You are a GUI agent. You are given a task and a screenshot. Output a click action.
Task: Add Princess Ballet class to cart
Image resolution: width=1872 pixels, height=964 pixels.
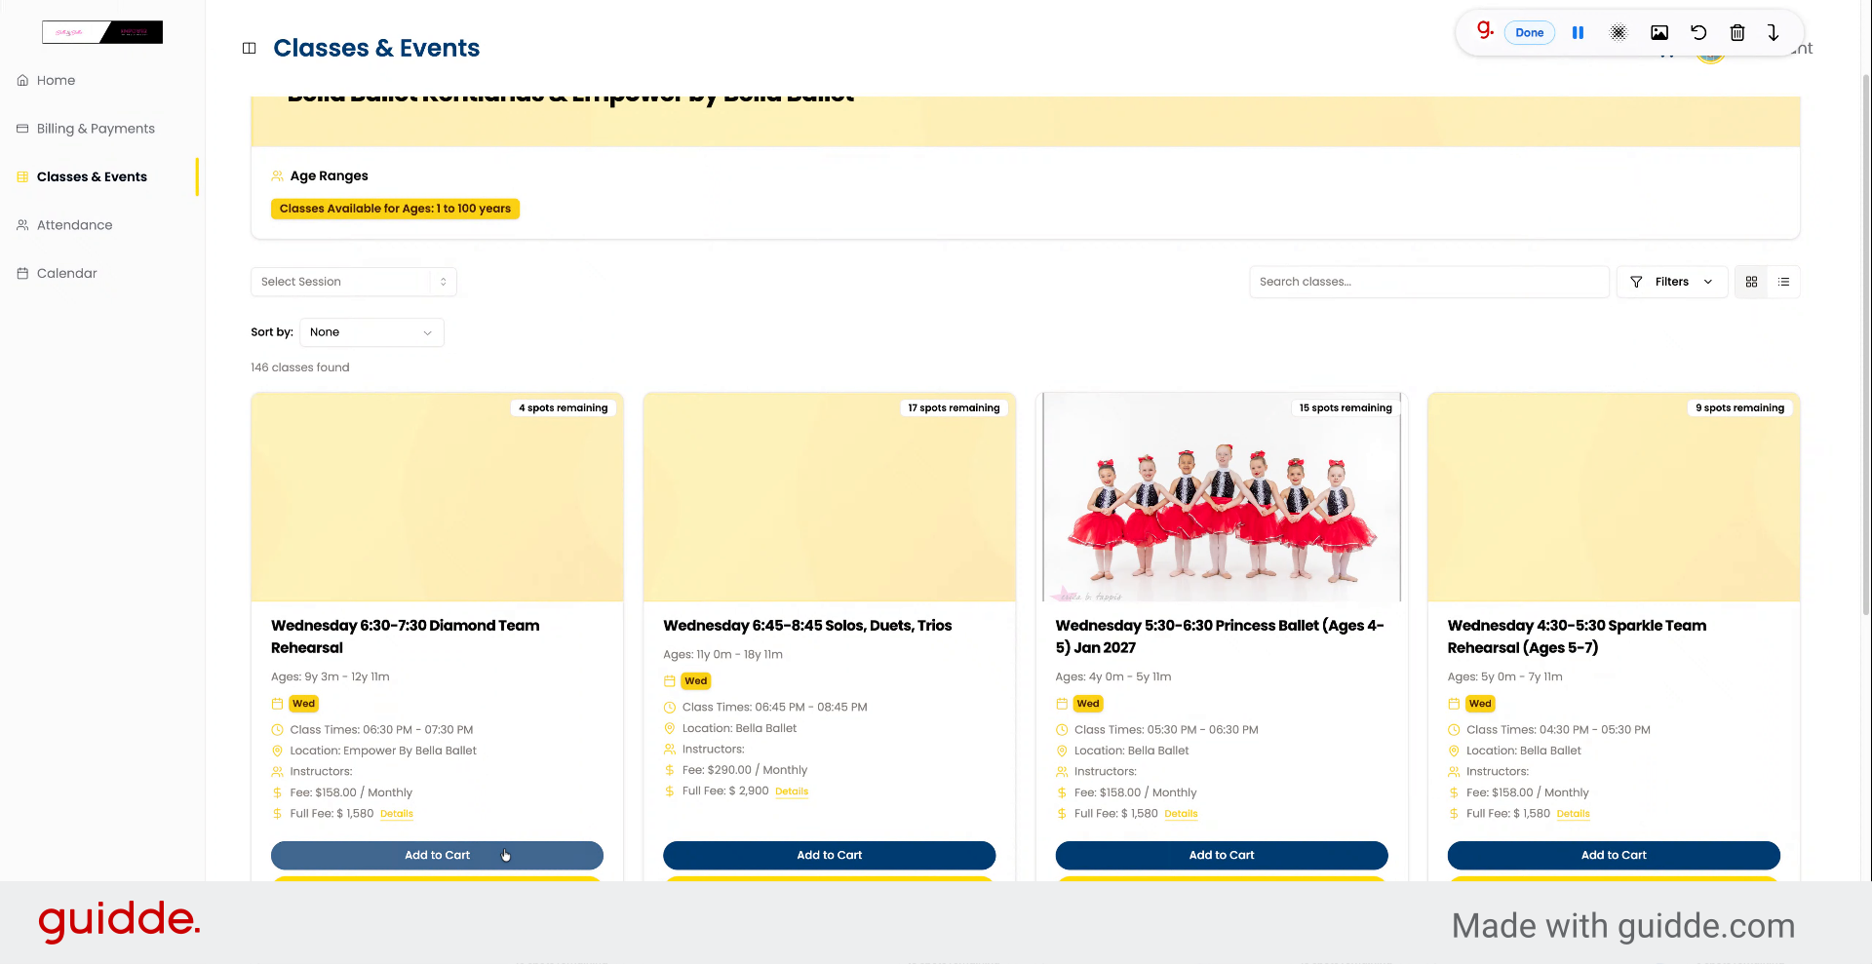tap(1222, 855)
